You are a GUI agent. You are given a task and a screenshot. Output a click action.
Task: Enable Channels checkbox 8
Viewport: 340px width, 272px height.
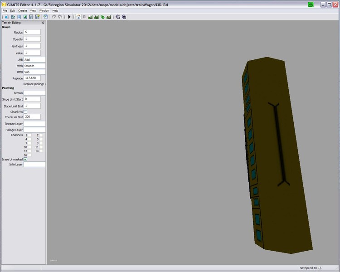point(41,143)
